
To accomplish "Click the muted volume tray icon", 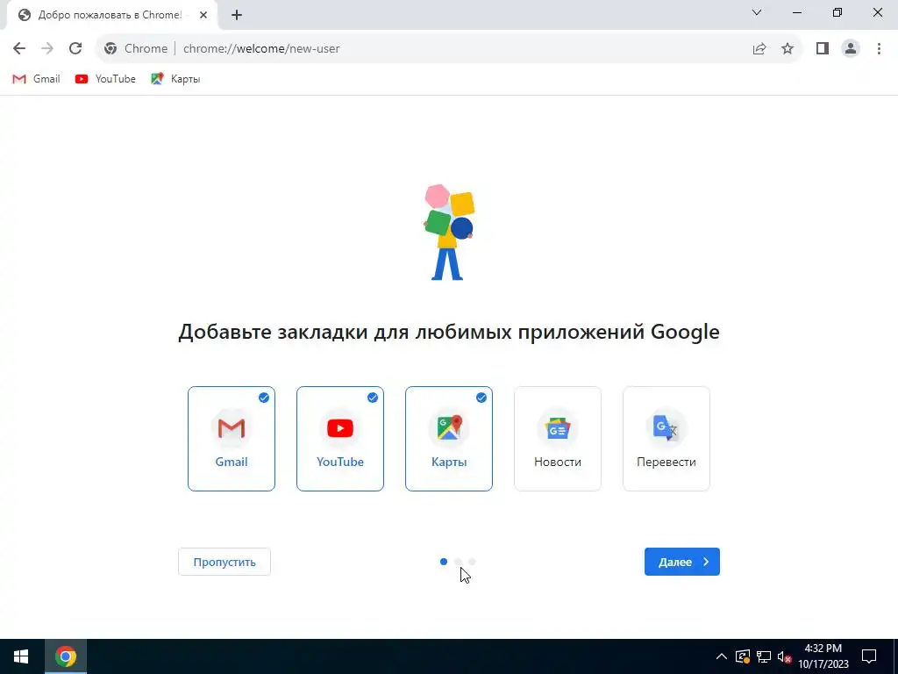I will click(785, 656).
